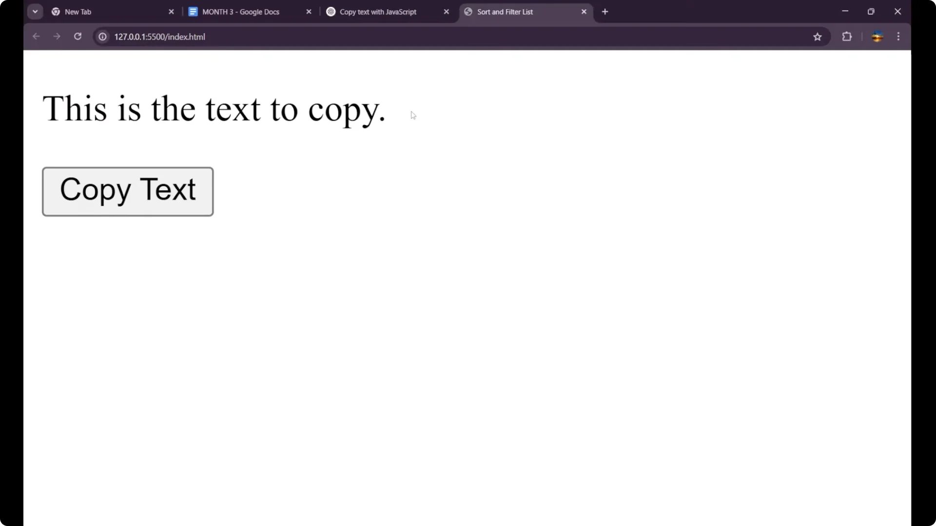Bookmark this page with the star icon

[x=818, y=37]
